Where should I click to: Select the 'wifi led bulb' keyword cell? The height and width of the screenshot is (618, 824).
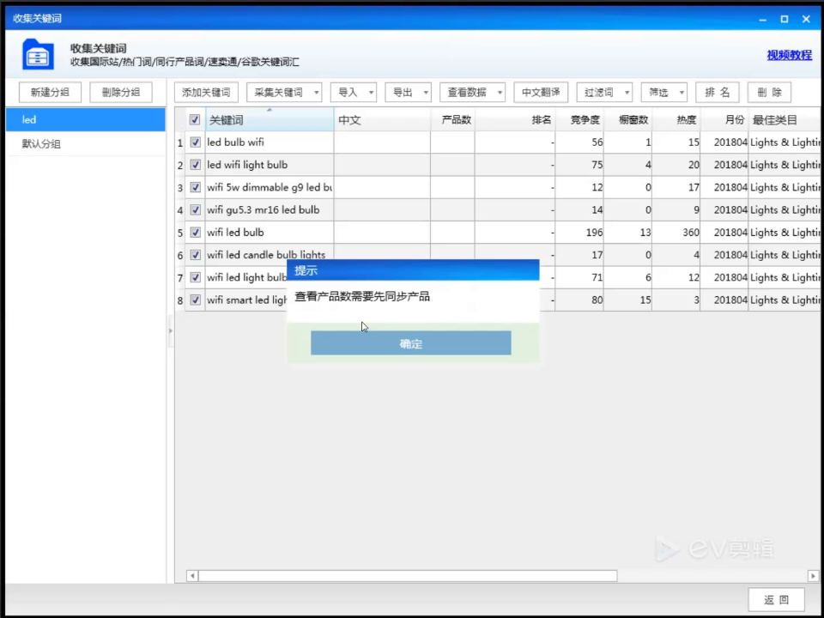(270, 233)
